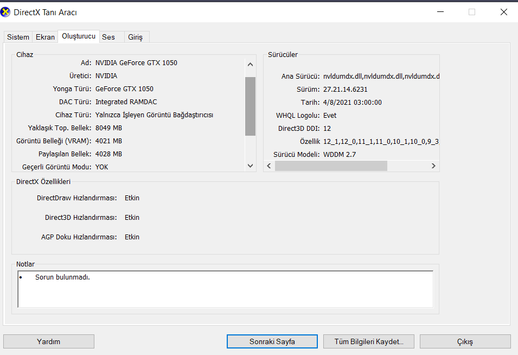
Task: Click the 4021 MB VRAM value
Action: [108, 141]
